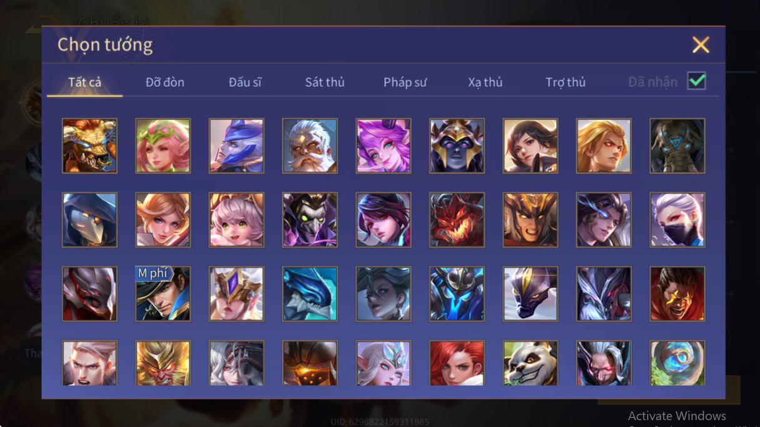Select the 'Tất cả' tab
Viewport: 760px width, 427px height.
(x=85, y=82)
